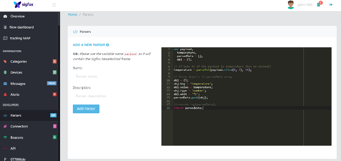Click line number 18 in the editor gutter
The height and width of the screenshot is (161, 341).
click(x=168, y=108)
